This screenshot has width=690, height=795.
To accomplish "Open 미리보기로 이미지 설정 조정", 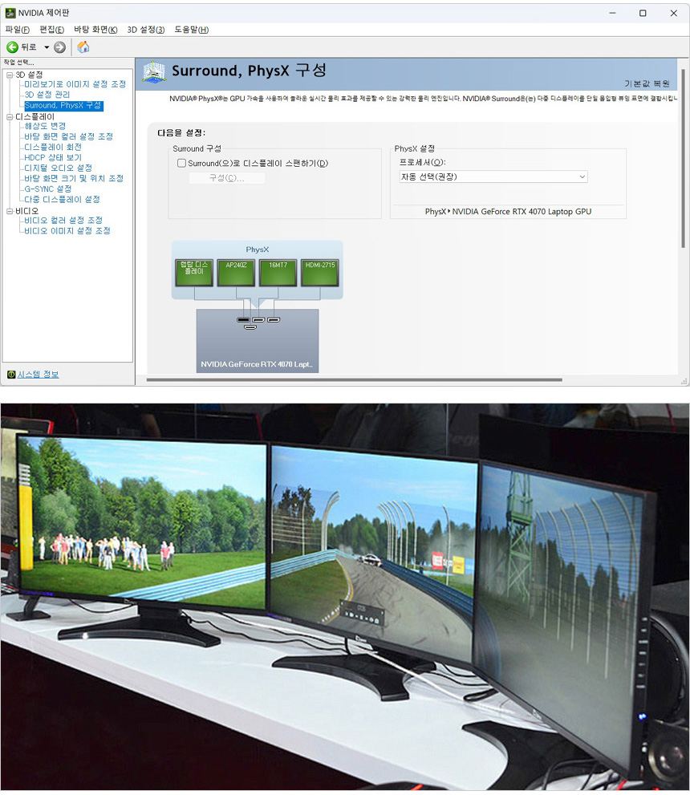I will pyautogui.click(x=75, y=84).
